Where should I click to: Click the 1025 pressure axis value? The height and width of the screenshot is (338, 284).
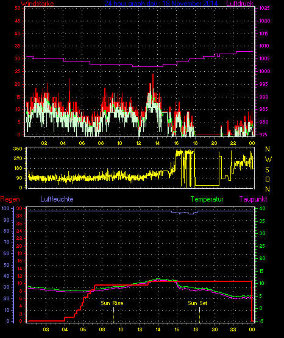point(264,8)
